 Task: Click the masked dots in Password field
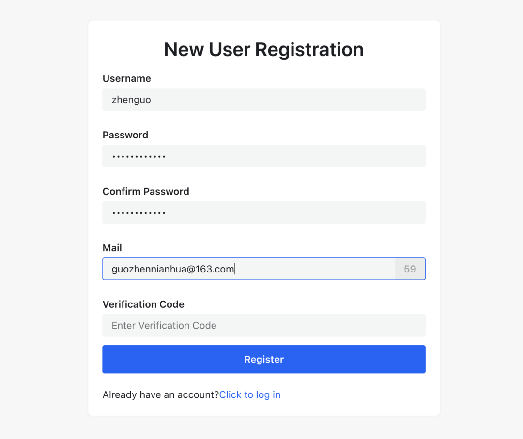[x=139, y=157]
